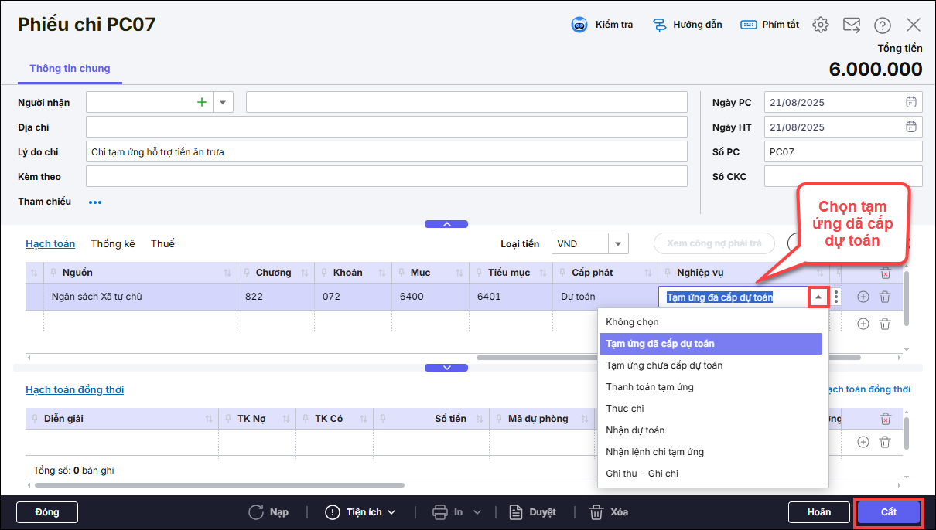Click the Lý do chi text field
This screenshot has height=530, width=936.
[387, 152]
